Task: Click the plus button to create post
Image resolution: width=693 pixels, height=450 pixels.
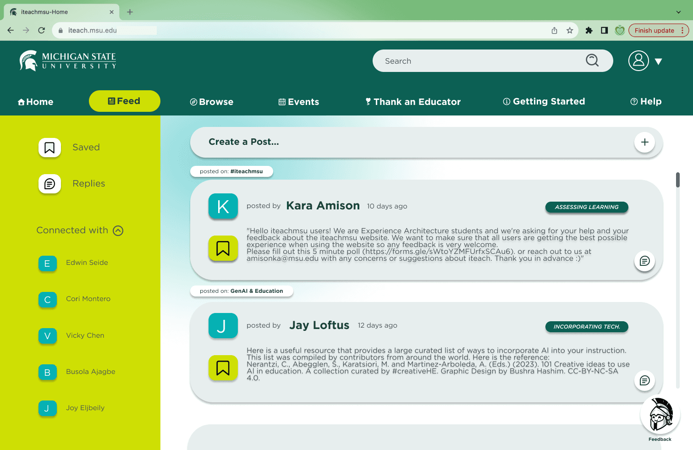Action: coord(645,142)
